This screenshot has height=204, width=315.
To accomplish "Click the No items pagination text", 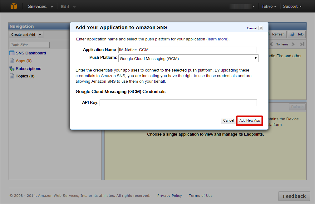I will click(x=282, y=44).
